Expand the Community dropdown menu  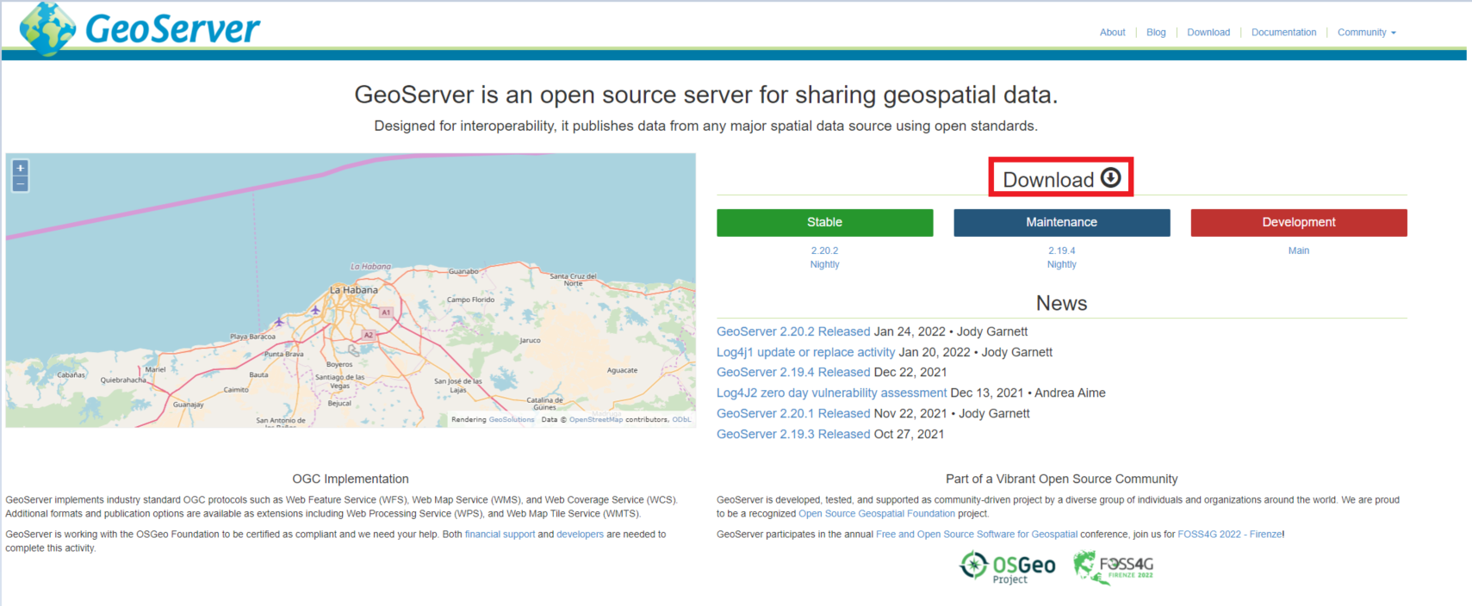click(x=1366, y=33)
